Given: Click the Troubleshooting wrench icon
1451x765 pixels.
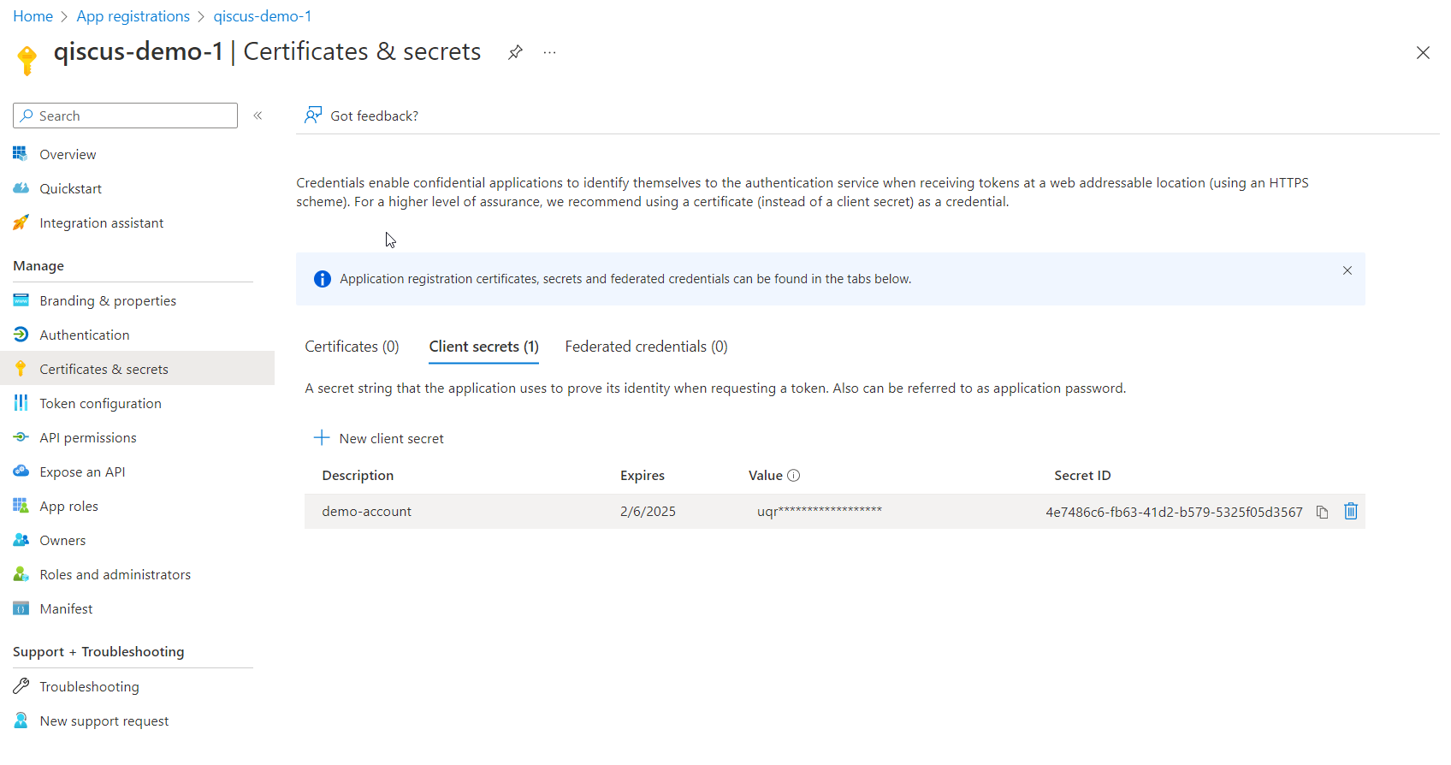Looking at the screenshot, I should pyautogui.click(x=21, y=686).
